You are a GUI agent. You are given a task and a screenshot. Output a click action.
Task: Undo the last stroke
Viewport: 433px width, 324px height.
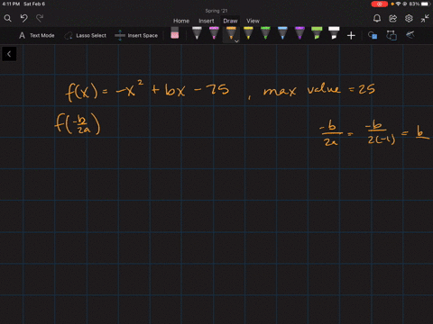pos(24,18)
